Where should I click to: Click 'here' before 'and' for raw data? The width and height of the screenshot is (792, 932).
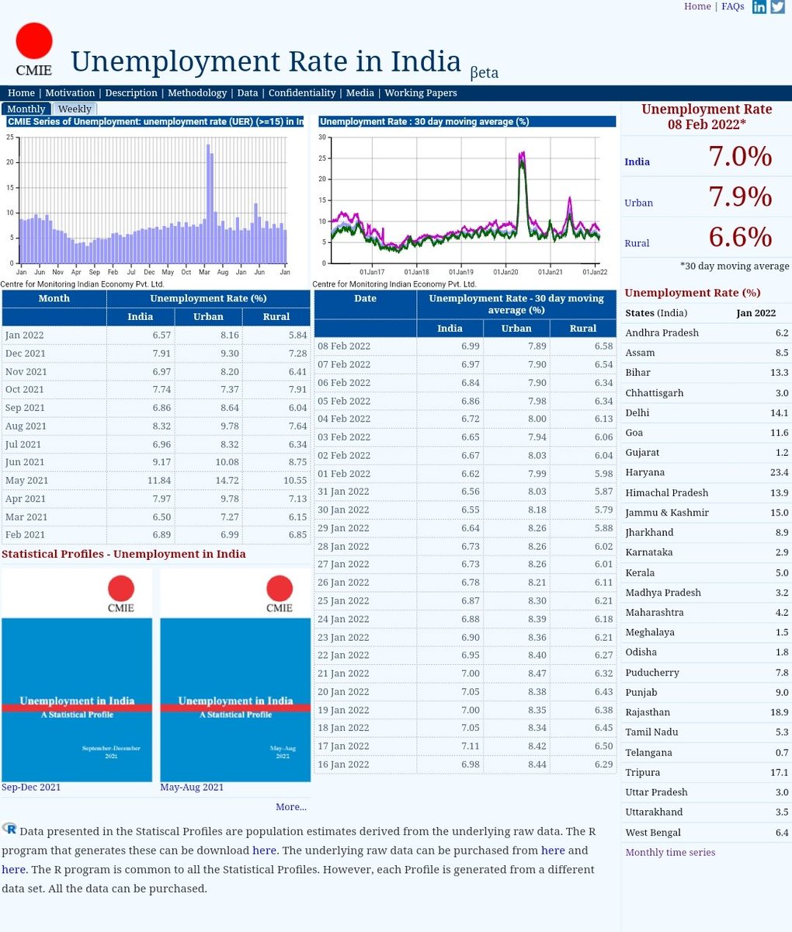(553, 850)
